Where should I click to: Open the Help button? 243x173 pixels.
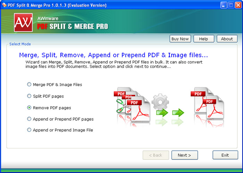click(x=204, y=39)
